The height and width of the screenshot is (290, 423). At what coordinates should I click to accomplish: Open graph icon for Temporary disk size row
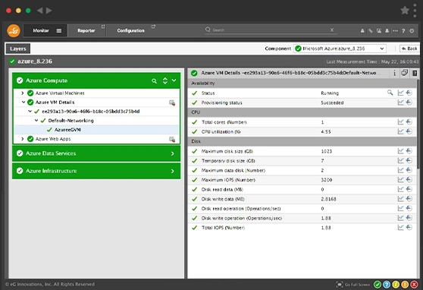400,160
